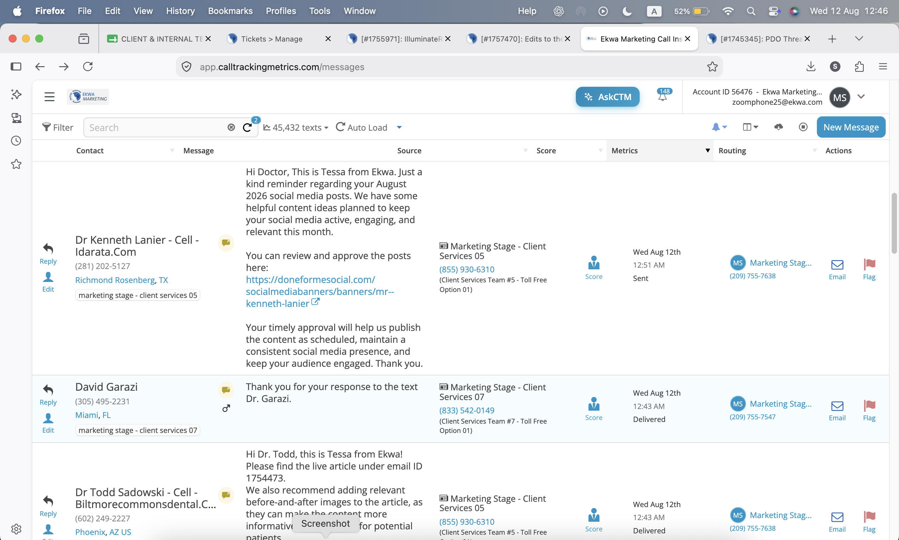Screen dimensions: 899x540
Task: Open the Firefox AI chatbot sidebar icon
Action: click(16, 95)
